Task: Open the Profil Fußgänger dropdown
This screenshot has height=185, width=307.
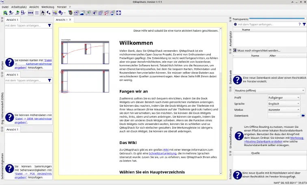Action: pyautogui.click(x=284, y=98)
